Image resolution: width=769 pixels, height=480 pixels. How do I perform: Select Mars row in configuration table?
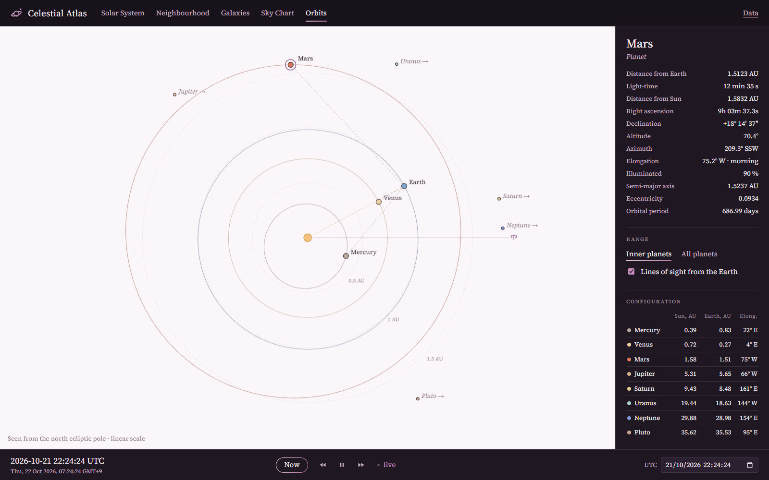click(x=692, y=360)
